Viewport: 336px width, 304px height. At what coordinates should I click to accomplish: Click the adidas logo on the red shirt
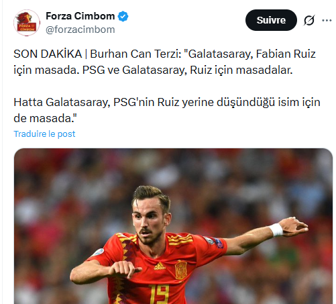point(160,266)
